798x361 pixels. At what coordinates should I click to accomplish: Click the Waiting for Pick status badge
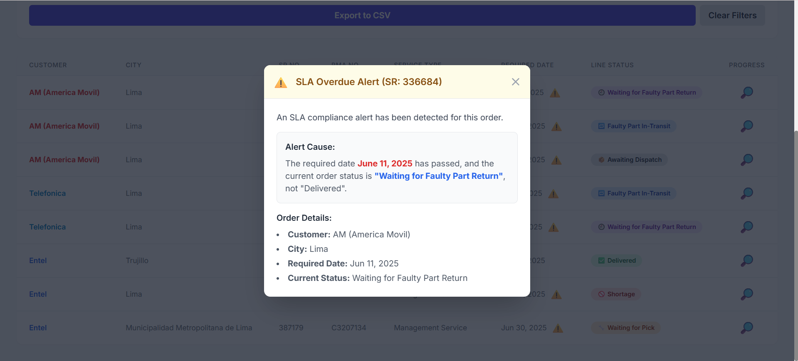[x=625, y=328]
